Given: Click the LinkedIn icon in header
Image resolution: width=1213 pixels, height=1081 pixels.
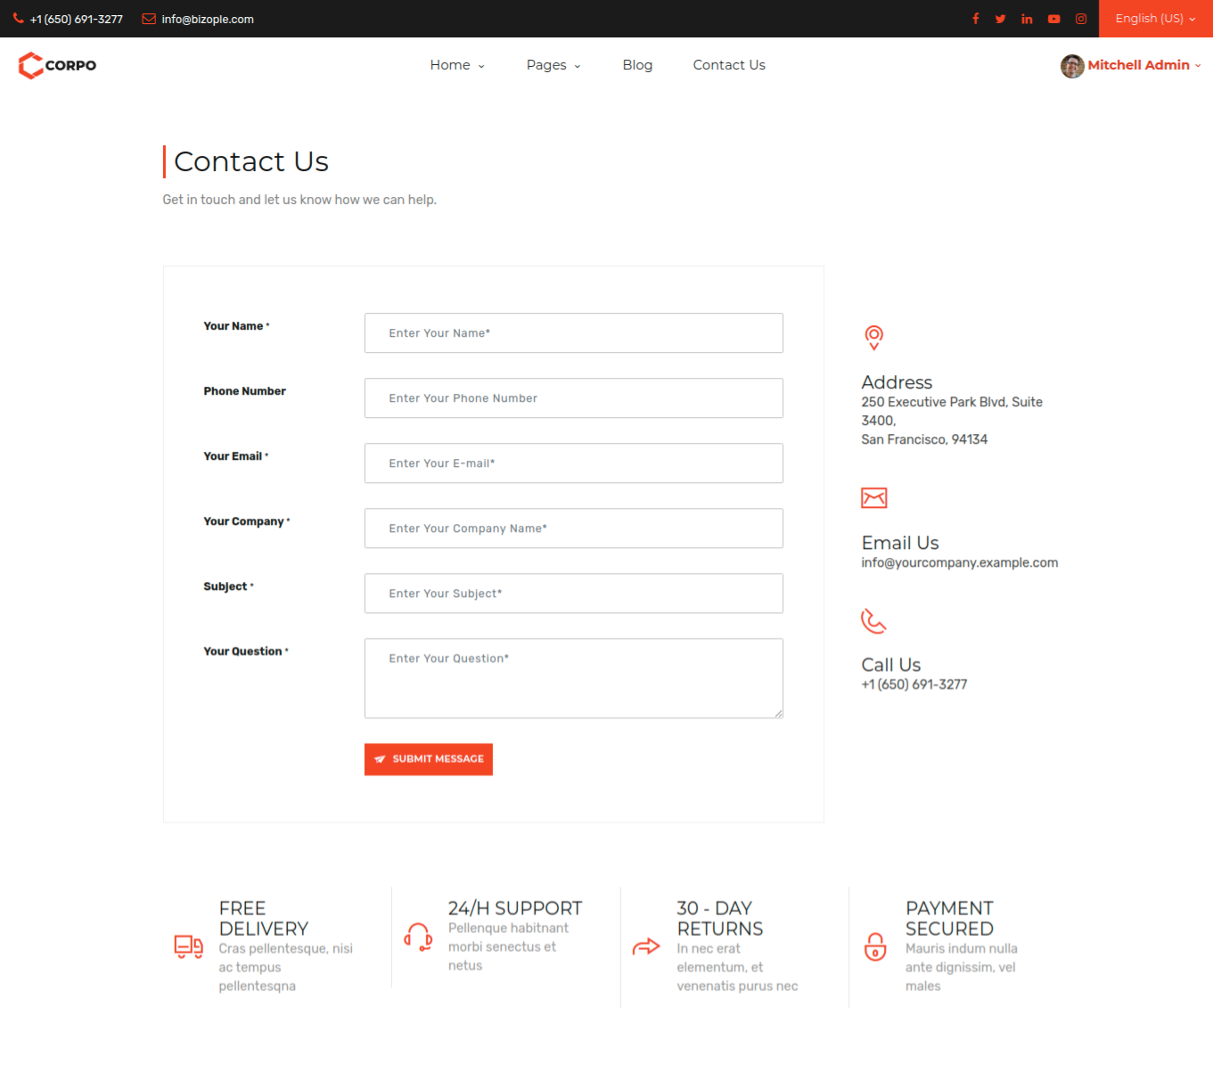Looking at the screenshot, I should click(x=1027, y=19).
